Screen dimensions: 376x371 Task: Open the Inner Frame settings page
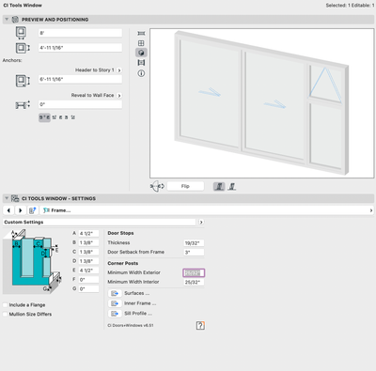[140, 303]
